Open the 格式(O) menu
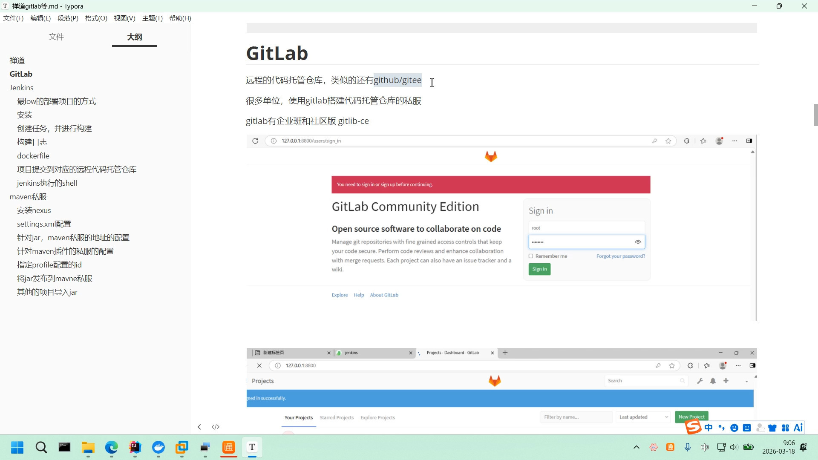The height and width of the screenshot is (460, 818). (96, 18)
